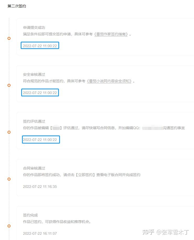Click the highlighted timestamp under 安全审核通过
Image resolution: width=194 pixels, height=240 pixels.
(x=40, y=92)
